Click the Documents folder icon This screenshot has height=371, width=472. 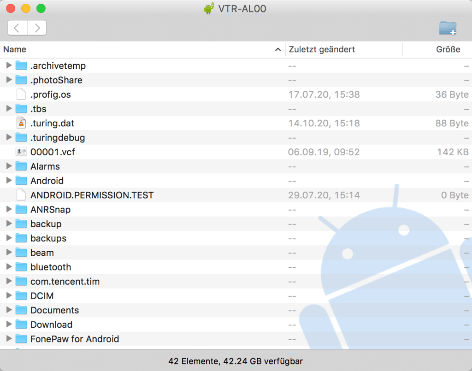coord(21,310)
